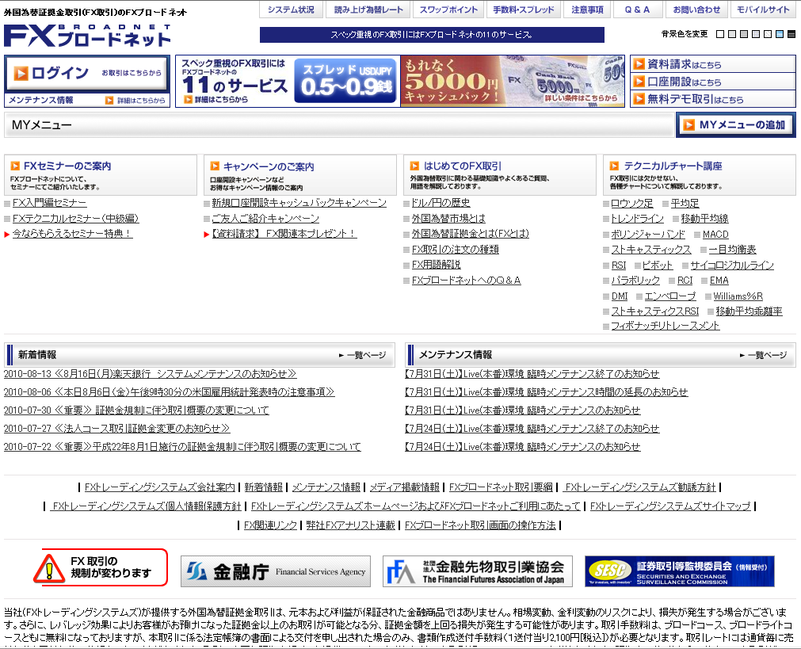Screen dimensions: 801x649
Task: Open the 注意事項 tab
Action: coord(587,10)
